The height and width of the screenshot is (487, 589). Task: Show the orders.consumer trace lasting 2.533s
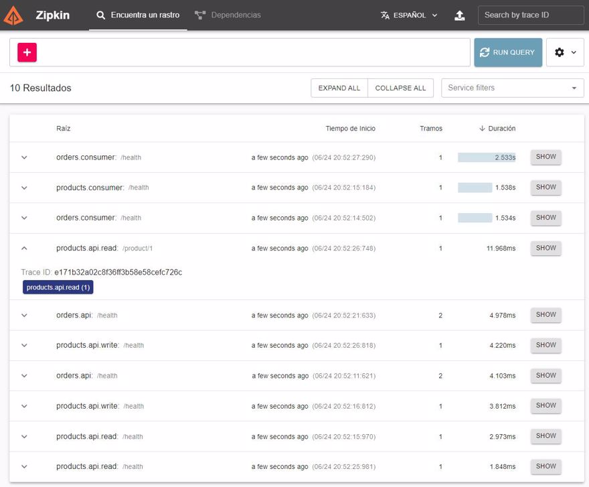pyautogui.click(x=545, y=157)
